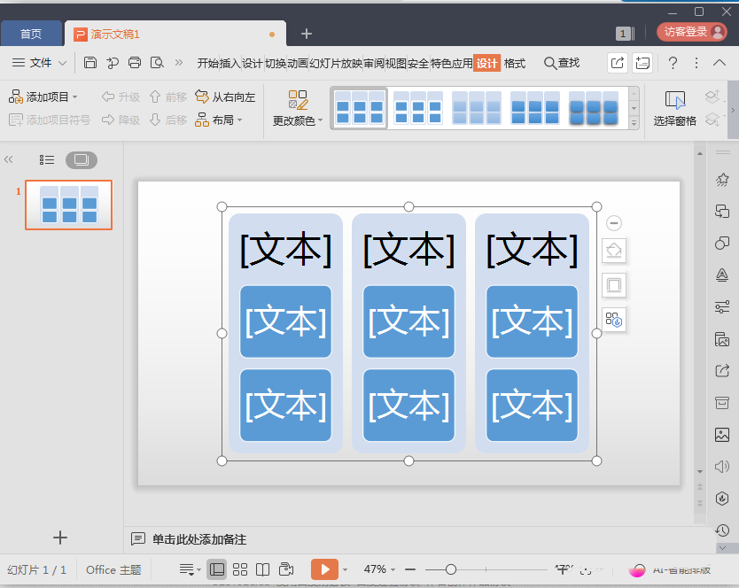
Task: Open the shapes panel in right sidebar
Action: tap(722, 243)
